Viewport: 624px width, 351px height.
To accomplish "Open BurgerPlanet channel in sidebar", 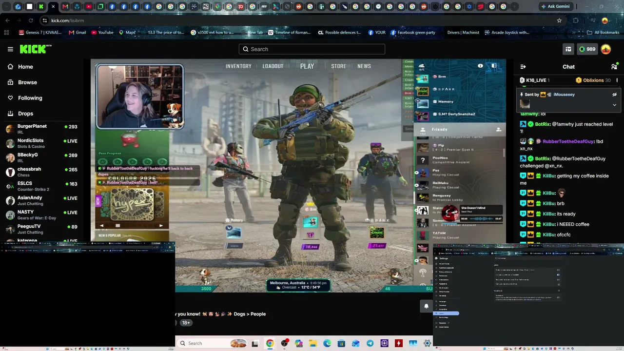I will pyautogui.click(x=41, y=129).
